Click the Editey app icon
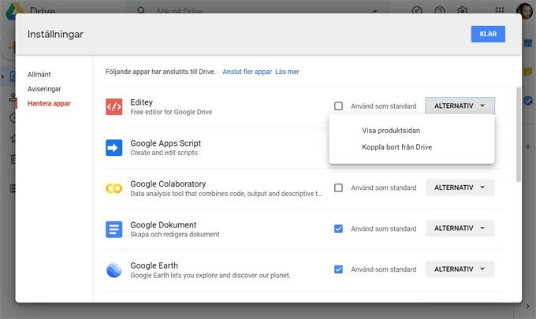This screenshot has width=536, height=319. pos(114,107)
